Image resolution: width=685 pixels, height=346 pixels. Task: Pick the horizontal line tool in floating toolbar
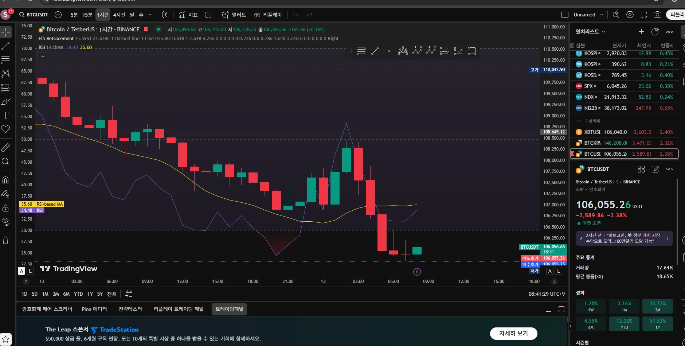(x=389, y=51)
